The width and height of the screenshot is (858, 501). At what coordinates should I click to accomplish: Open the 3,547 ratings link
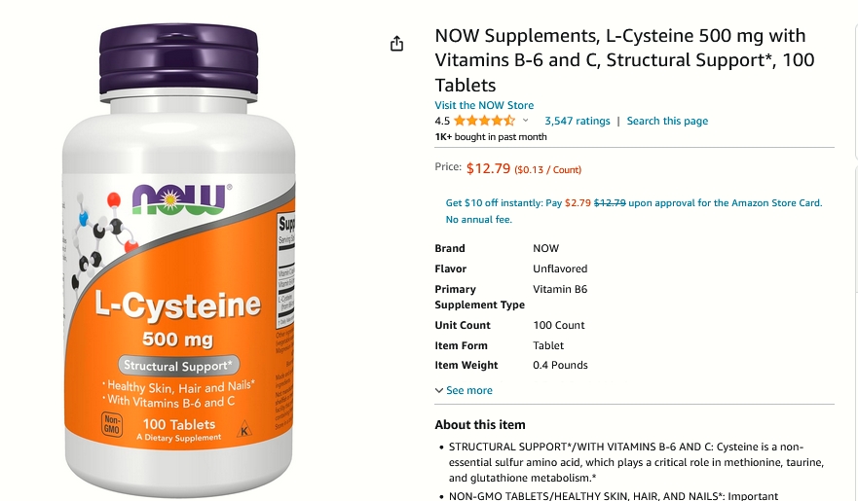[x=577, y=121]
